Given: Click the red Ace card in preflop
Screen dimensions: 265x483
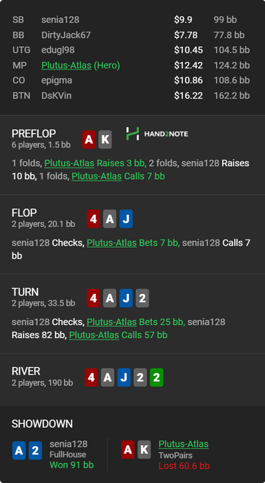Looking at the screenshot, I should point(89,139).
